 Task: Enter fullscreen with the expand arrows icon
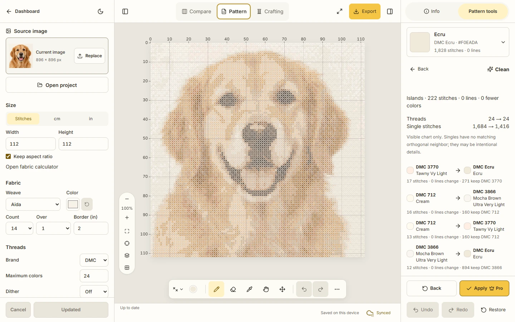pyautogui.click(x=339, y=11)
